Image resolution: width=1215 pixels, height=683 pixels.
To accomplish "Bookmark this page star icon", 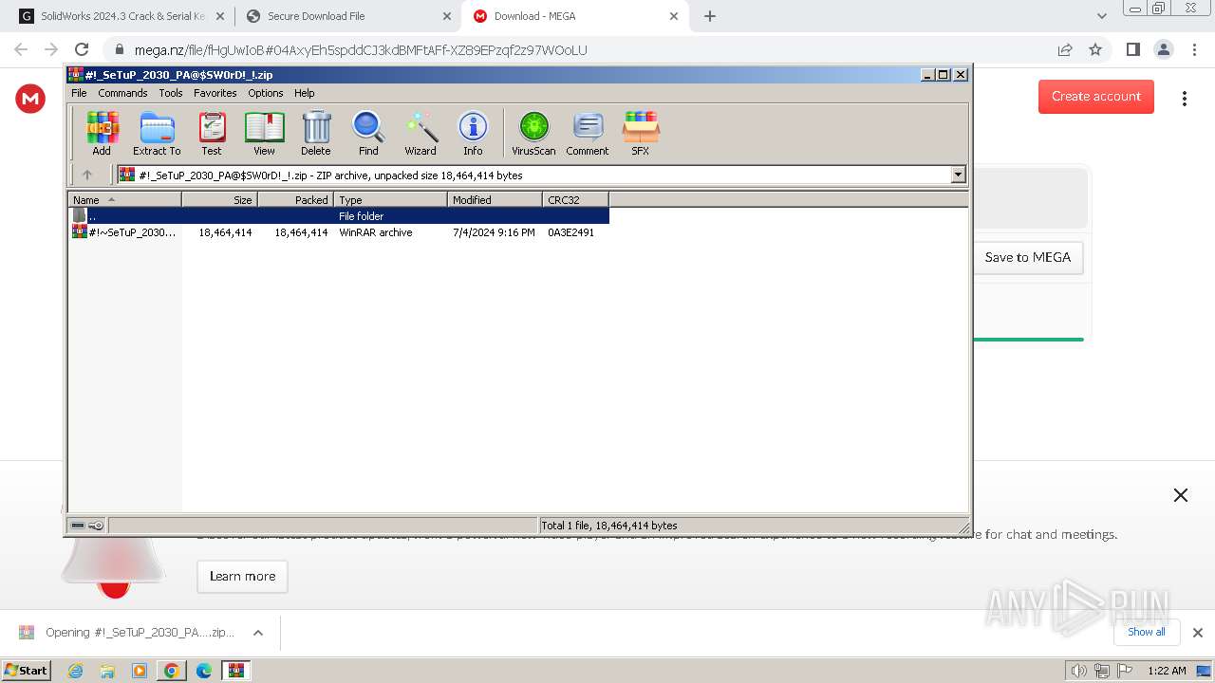I will click(x=1095, y=49).
